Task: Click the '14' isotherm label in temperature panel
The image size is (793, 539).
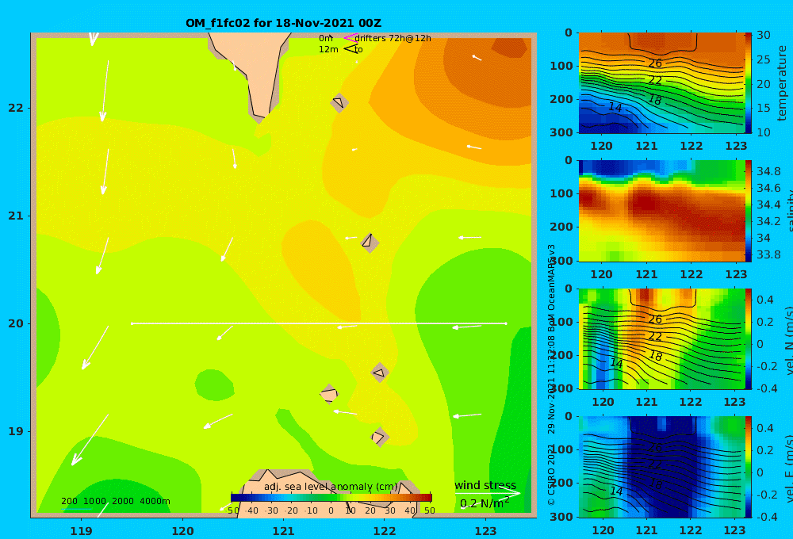Action: pyautogui.click(x=615, y=107)
